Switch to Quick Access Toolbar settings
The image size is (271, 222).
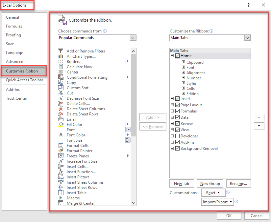pos(25,80)
